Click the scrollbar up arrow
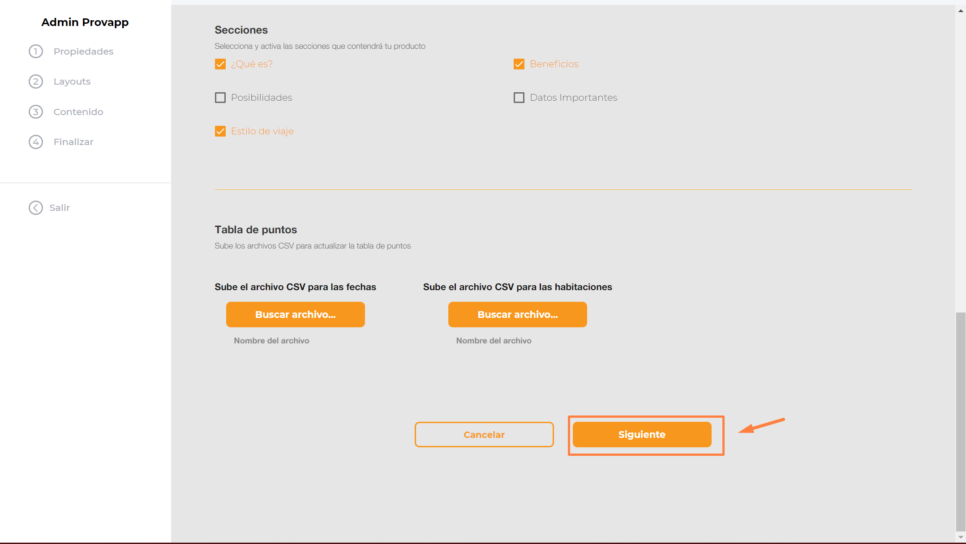 961,11
